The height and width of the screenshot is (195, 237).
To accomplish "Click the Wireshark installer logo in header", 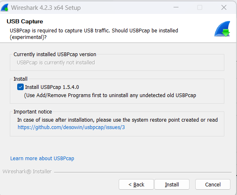I will click(x=222, y=29).
